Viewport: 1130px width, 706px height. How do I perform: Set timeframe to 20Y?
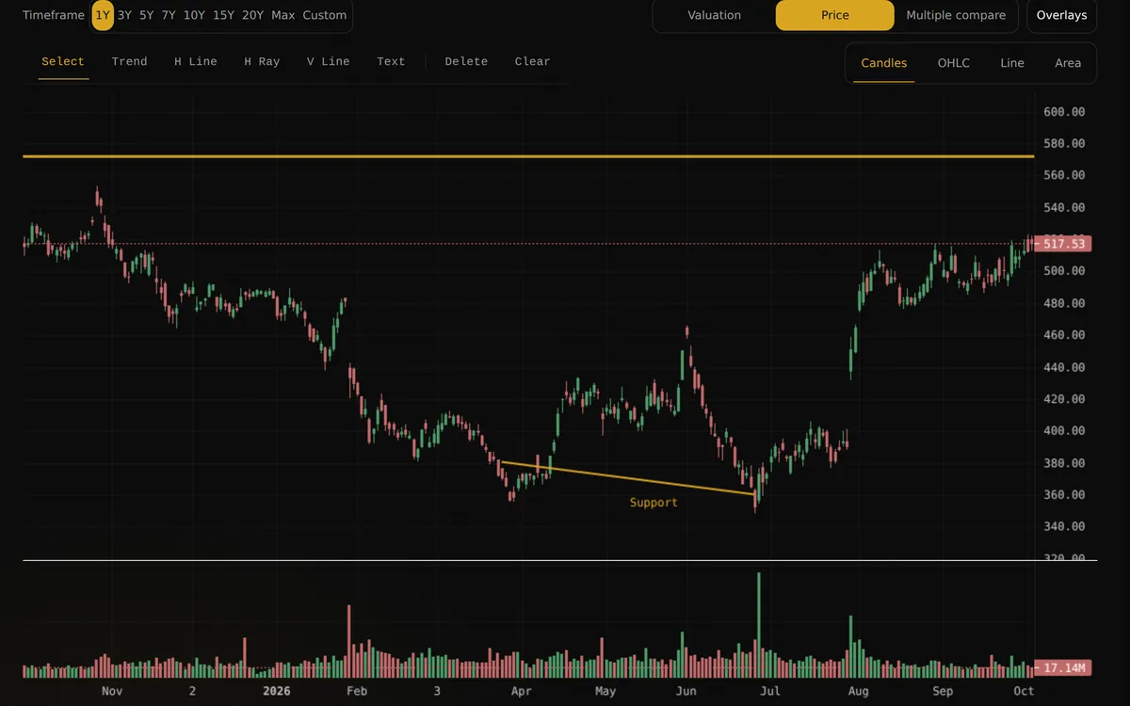[252, 15]
